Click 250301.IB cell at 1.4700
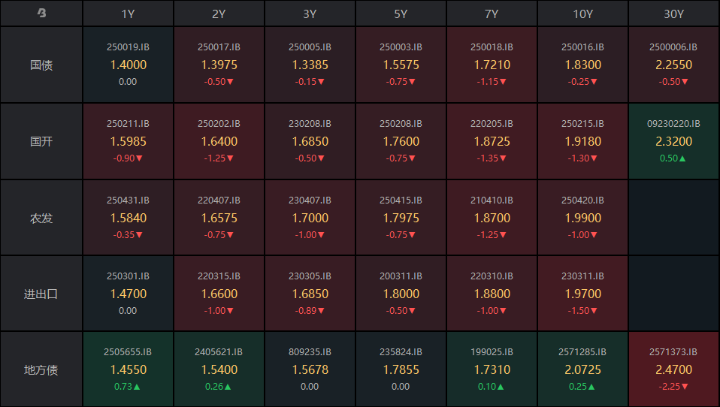 point(129,294)
